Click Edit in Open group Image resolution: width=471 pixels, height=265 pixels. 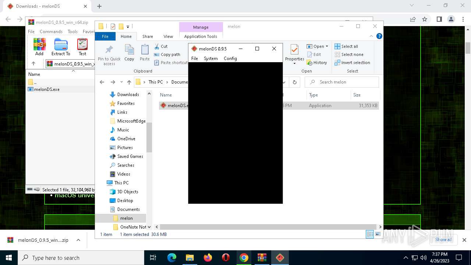click(314, 54)
